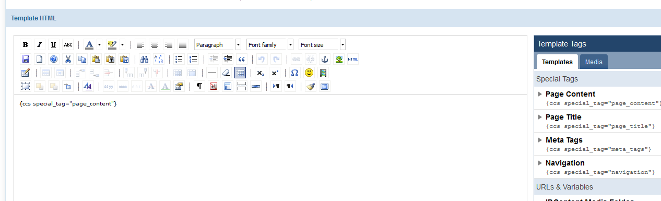Viewport: 661px width, 201px height.
Task: Toggle italic text formatting
Action: 39,45
